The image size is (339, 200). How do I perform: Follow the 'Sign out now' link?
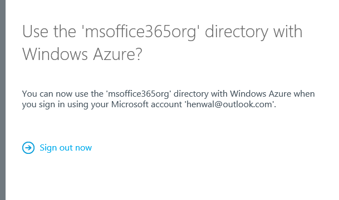point(66,148)
